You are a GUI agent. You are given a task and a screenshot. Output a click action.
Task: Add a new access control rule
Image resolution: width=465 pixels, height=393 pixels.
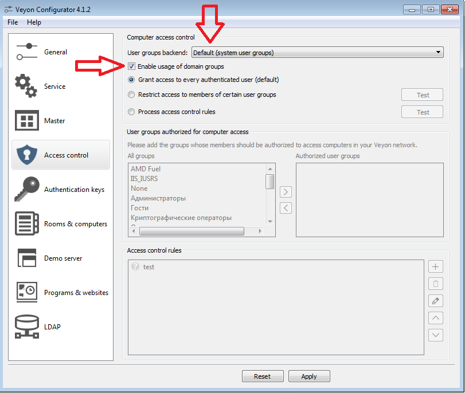(435, 266)
